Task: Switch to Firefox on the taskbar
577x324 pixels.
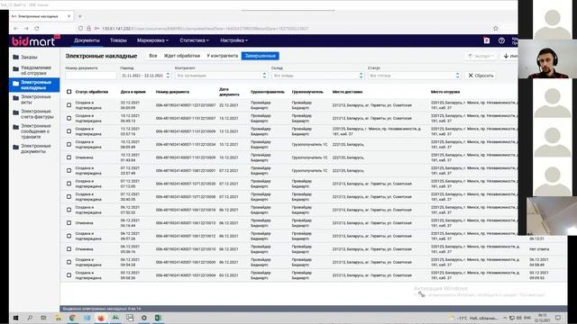Action: pos(101,318)
